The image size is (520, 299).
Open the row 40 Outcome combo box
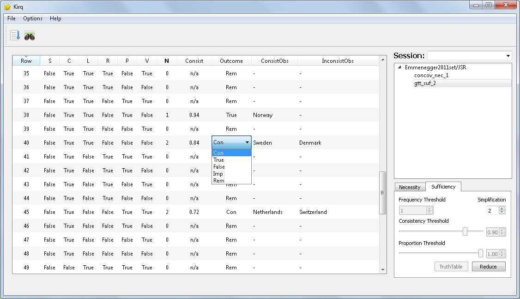tap(231, 143)
